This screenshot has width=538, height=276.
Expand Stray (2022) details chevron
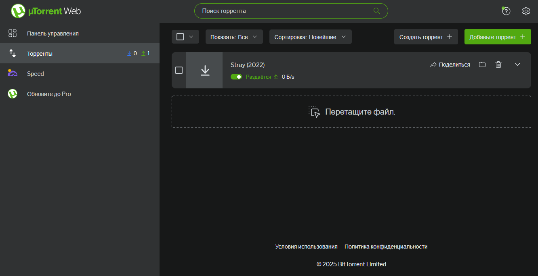[x=517, y=65]
